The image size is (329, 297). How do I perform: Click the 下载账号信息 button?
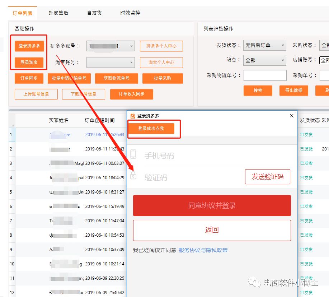click(84, 94)
